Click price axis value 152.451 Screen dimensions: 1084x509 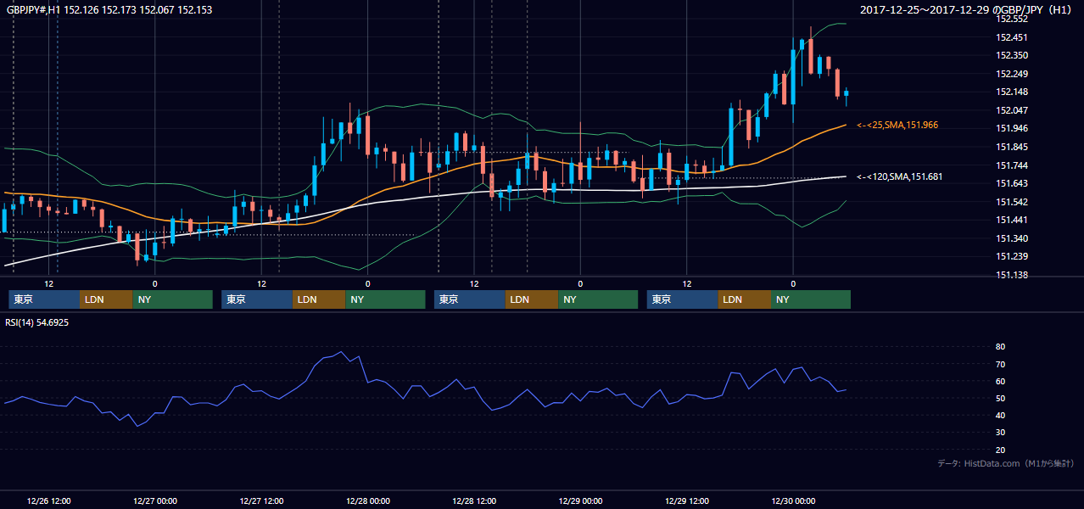point(1012,37)
